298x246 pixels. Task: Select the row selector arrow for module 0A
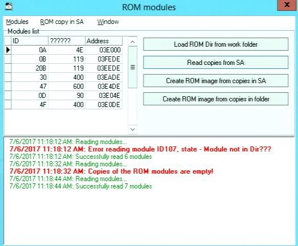coord(8,50)
